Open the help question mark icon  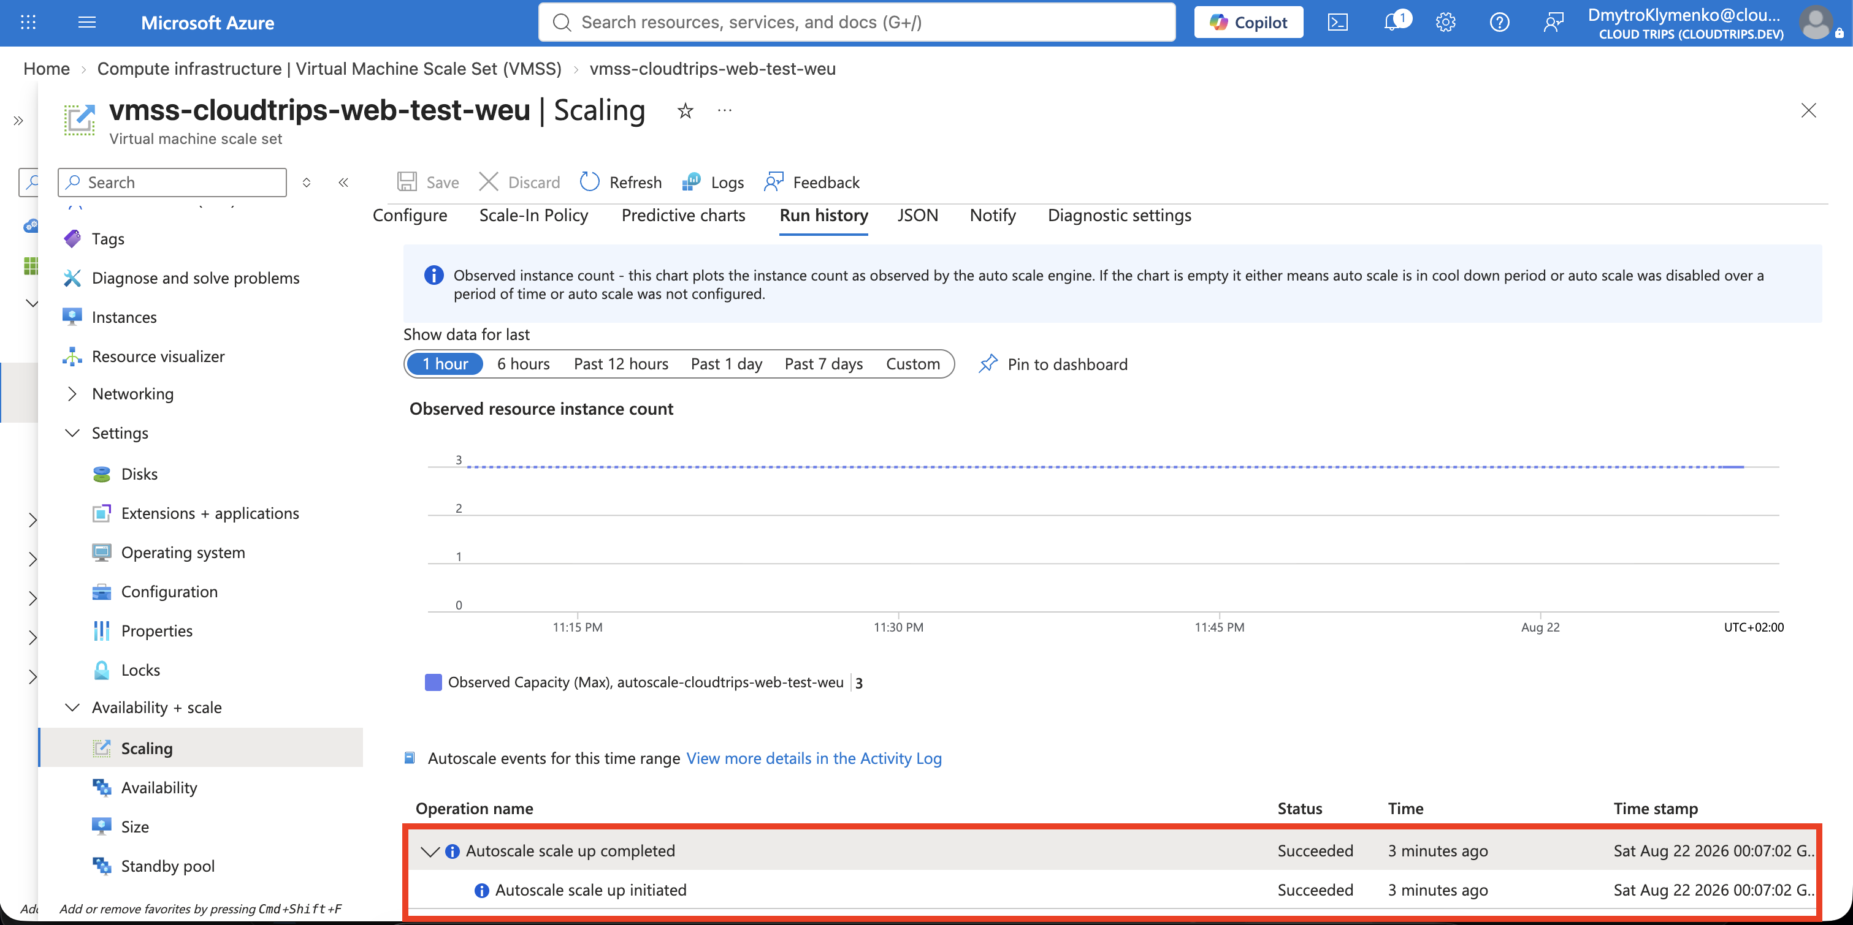pyautogui.click(x=1499, y=22)
